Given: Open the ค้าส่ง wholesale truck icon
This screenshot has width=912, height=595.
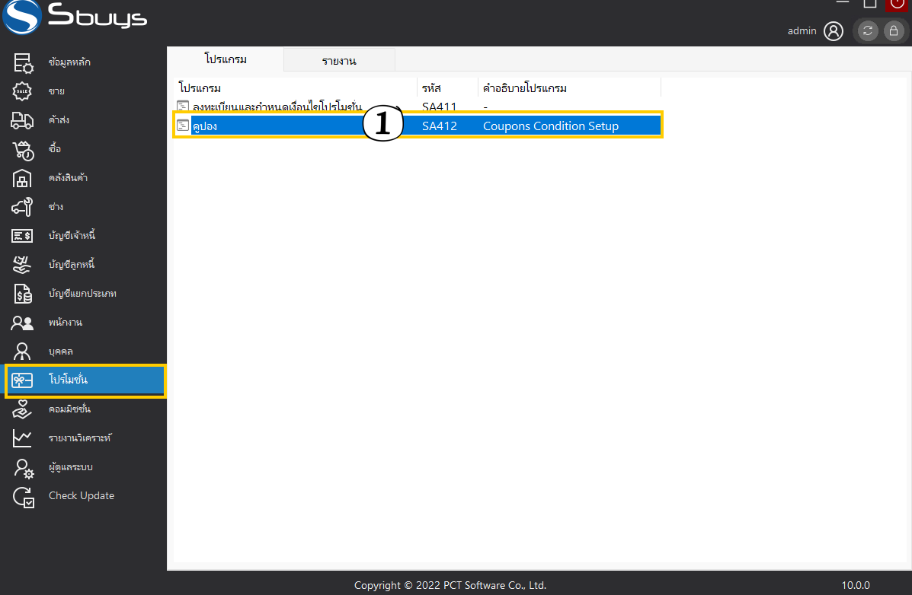Looking at the screenshot, I should pos(23,120).
